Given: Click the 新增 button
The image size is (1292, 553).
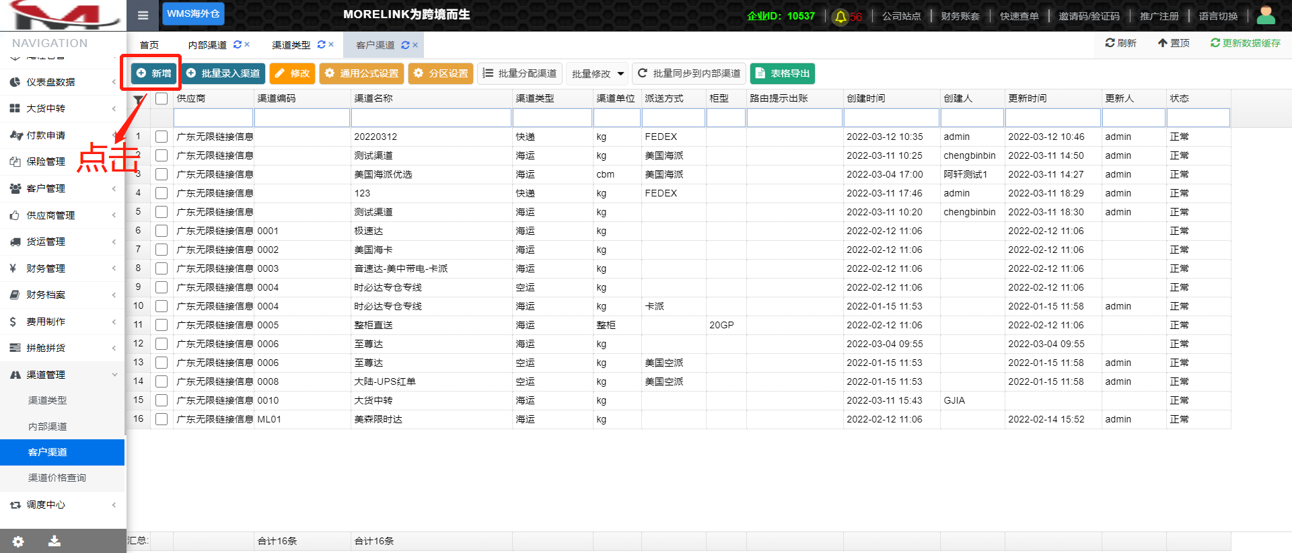Looking at the screenshot, I should pos(153,73).
